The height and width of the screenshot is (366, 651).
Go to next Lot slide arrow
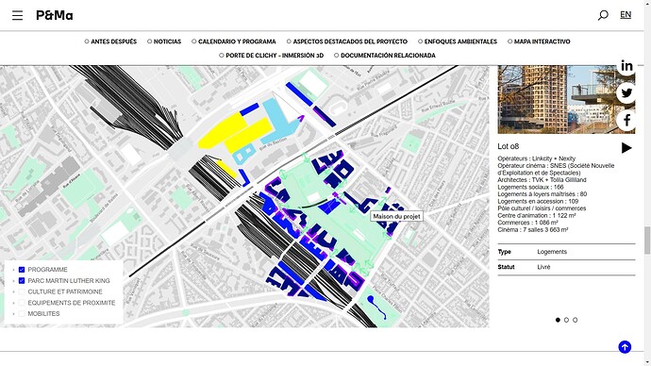pos(626,148)
